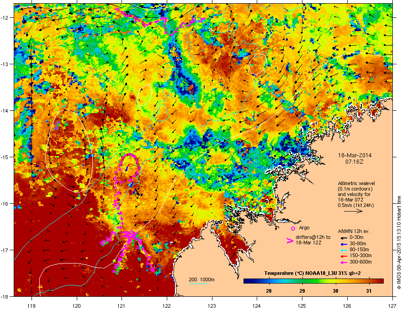
Task: Click the '80-150m' depth label
Action: 359,249
